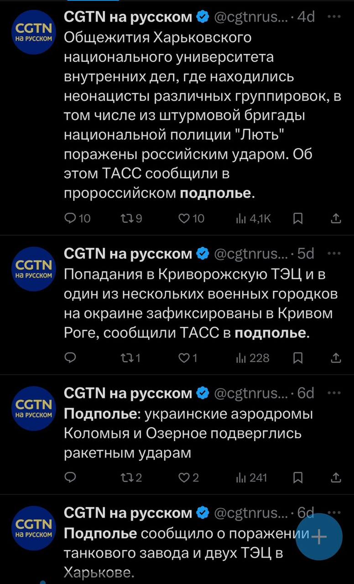Screen dimensions: 354x584
Task: Tap the compose new post button
Action: [x=319, y=537]
